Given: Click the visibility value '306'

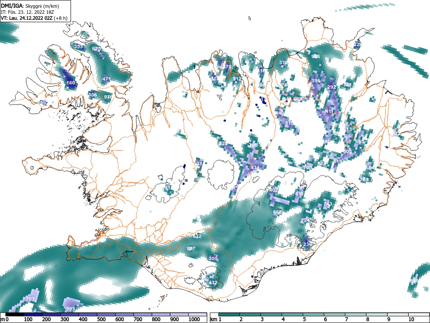Looking at the screenshot, I should 93,95.
